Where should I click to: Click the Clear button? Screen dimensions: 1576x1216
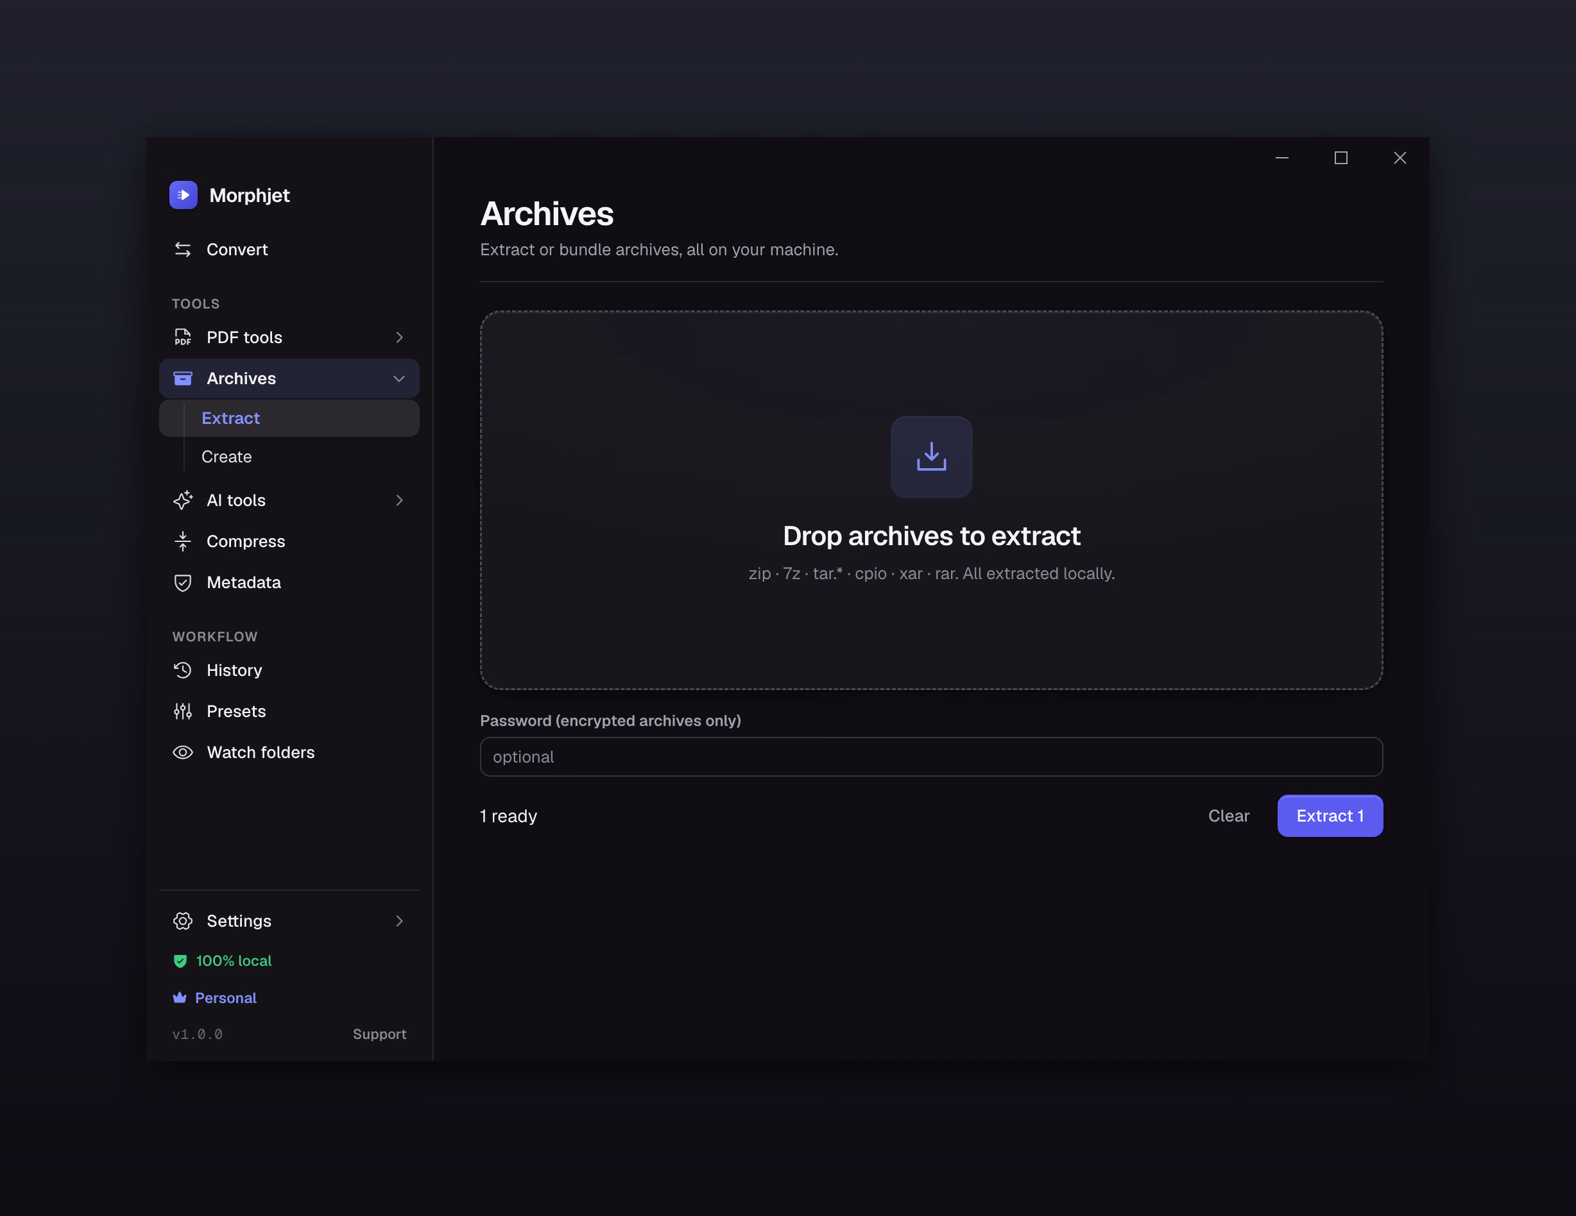pyautogui.click(x=1229, y=816)
